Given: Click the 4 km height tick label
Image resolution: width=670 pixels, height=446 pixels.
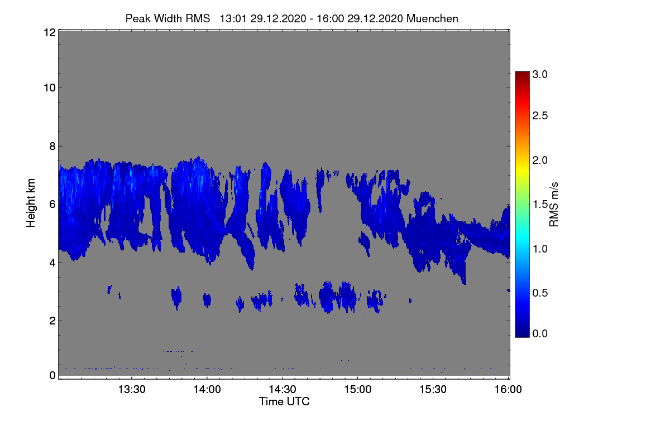Looking at the screenshot, I should (52, 262).
